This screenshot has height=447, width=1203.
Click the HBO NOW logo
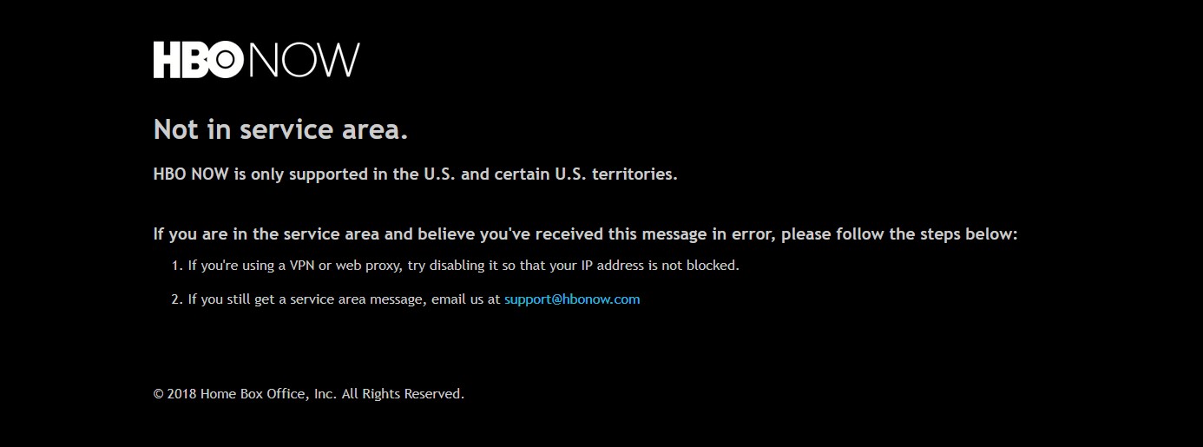pos(256,60)
